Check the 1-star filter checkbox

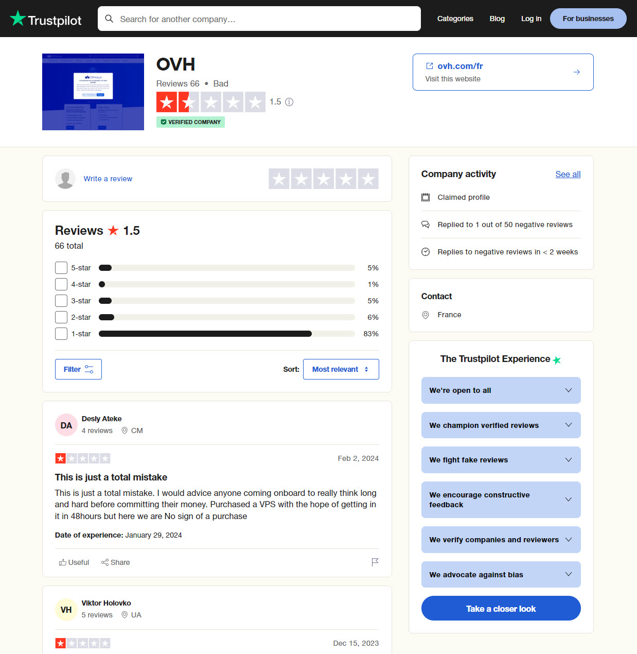coord(61,334)
